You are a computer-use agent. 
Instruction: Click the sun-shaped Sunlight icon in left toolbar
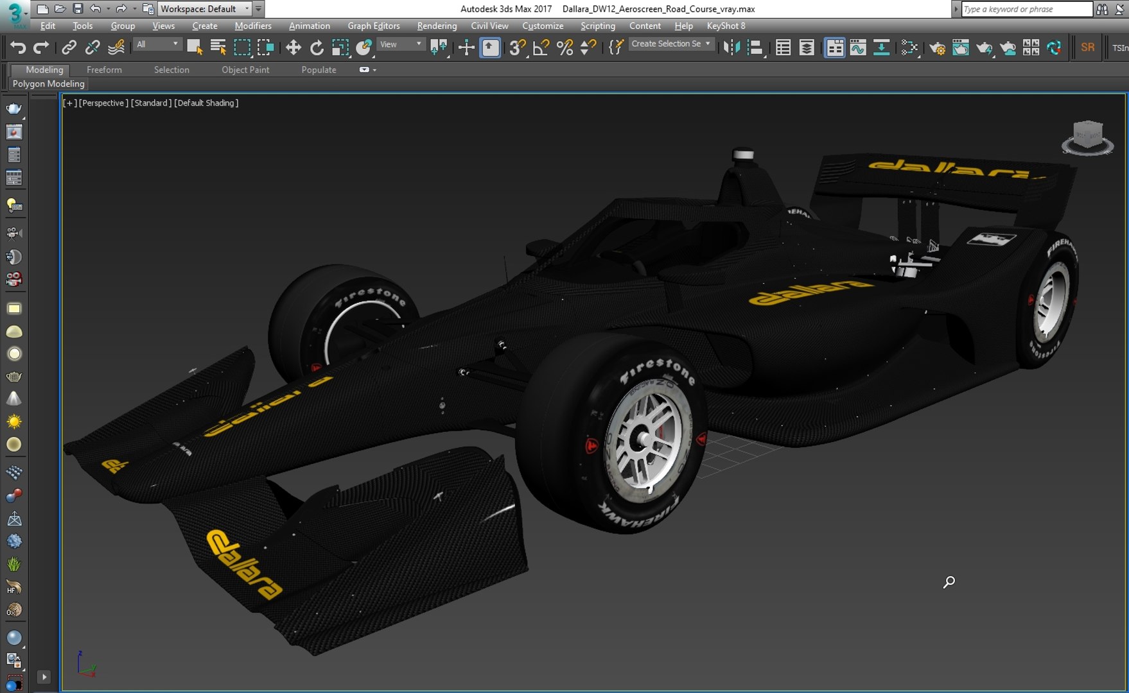pyautogui.click(x=14, y=422)
